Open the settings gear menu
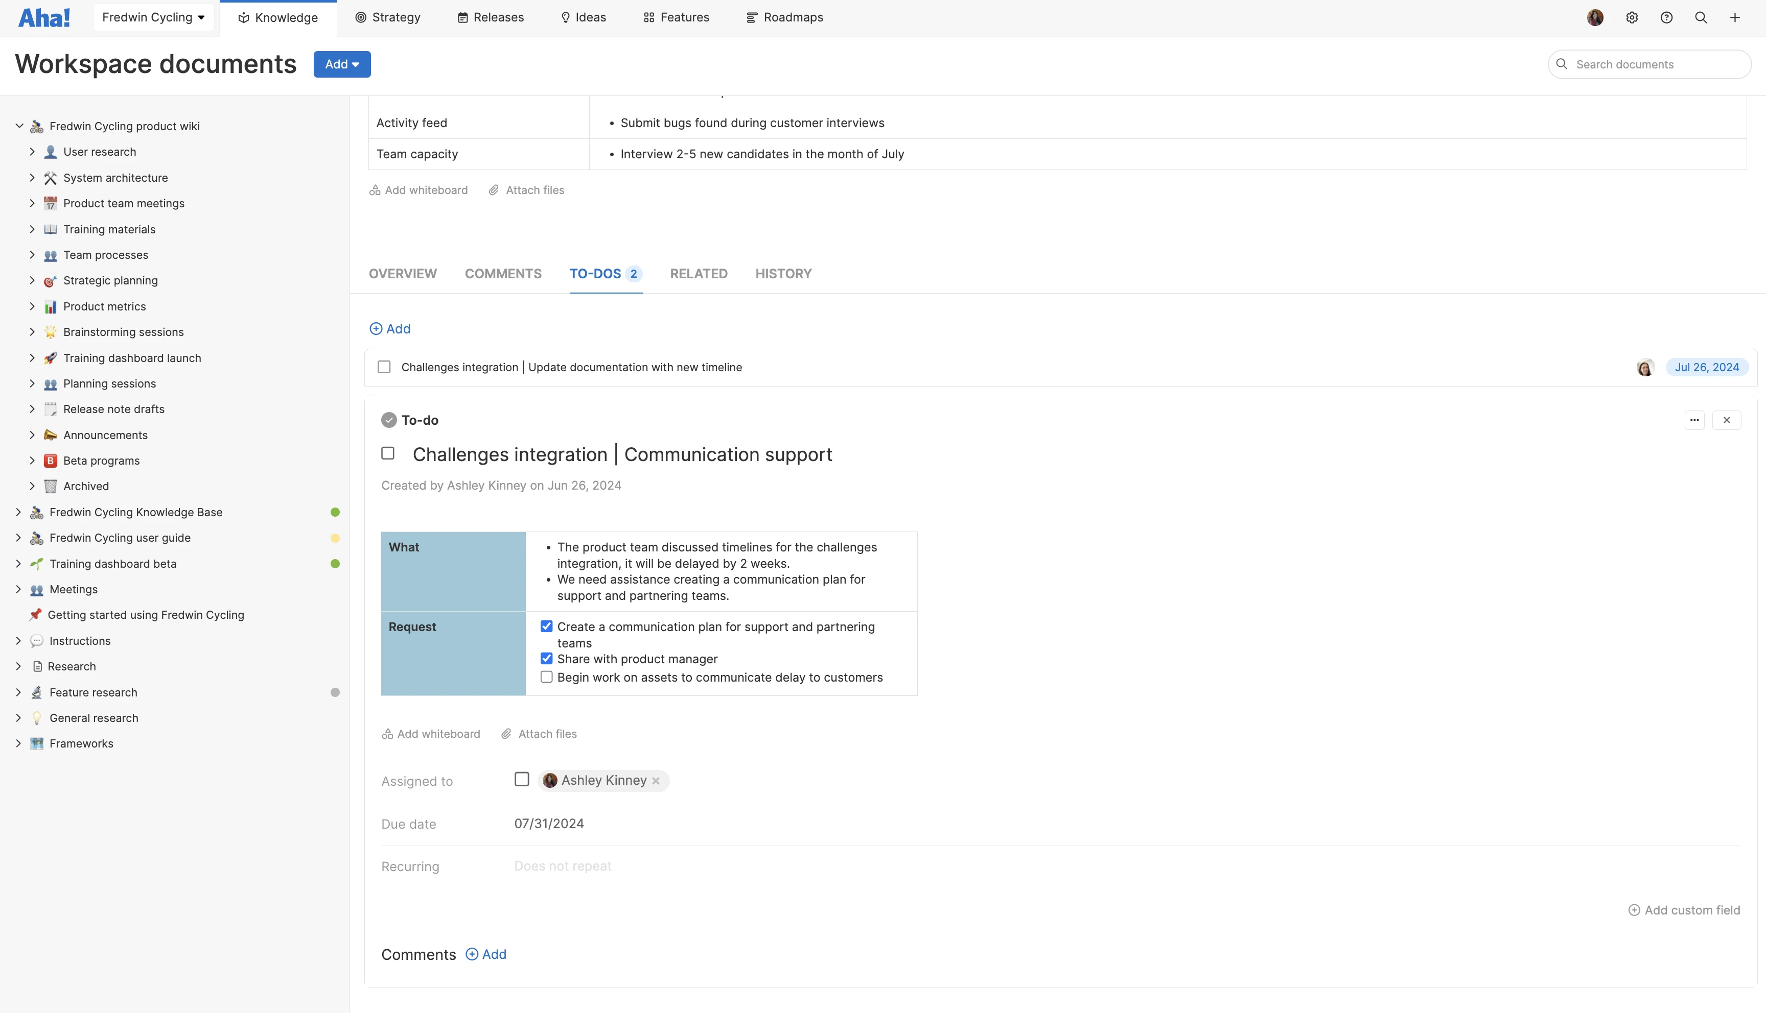This screenshot has width=1766, height=1013. pos(1632,17)
